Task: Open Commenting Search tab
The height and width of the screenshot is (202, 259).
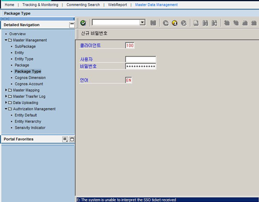Action: 83,5
